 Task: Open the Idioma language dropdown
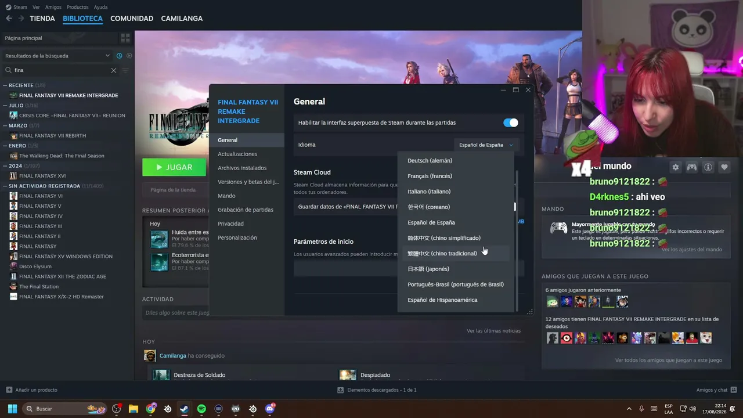(x=486, y=145)
